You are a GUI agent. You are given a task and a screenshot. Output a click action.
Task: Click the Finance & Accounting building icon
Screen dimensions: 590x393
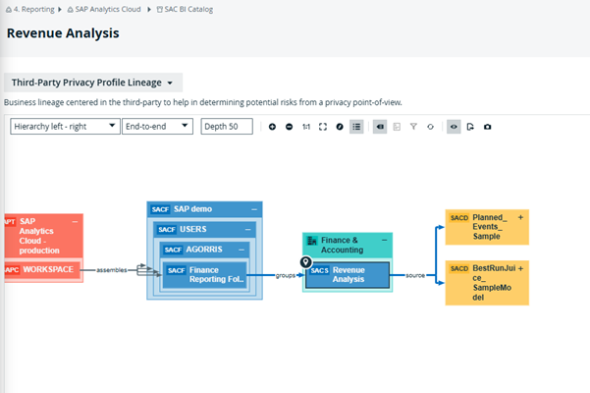tap(312, 241)
